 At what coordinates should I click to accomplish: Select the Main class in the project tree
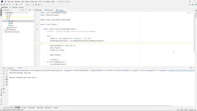12,23
